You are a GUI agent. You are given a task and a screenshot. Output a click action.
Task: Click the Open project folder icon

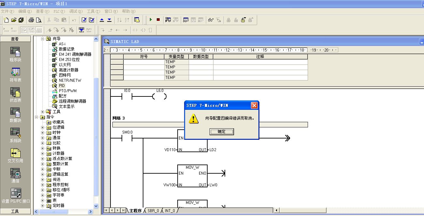pos(14,20)
